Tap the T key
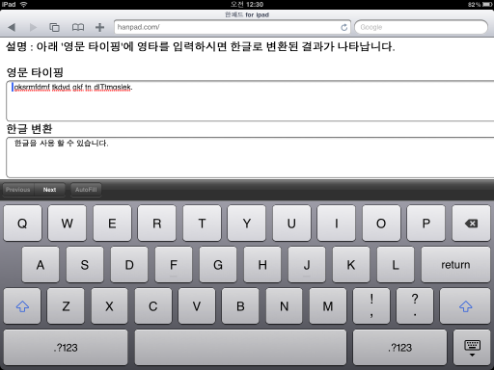The image size is (494, 370). tap(202, 224)
